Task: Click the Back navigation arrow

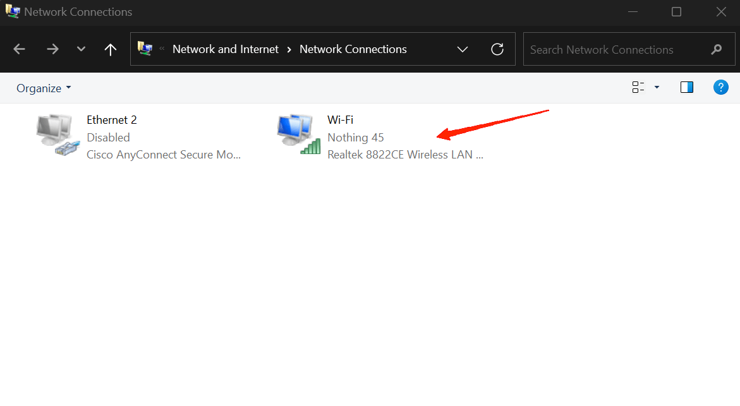Action: 20,49
